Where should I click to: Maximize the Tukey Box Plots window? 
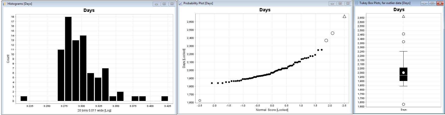432,3
